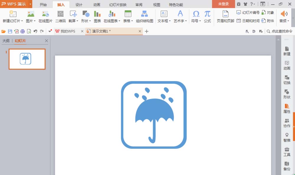This screenshot has height=175, width=295.
Task: Click the New Slide (新建幻灯片) icon
Action: [x=13, y=14]
